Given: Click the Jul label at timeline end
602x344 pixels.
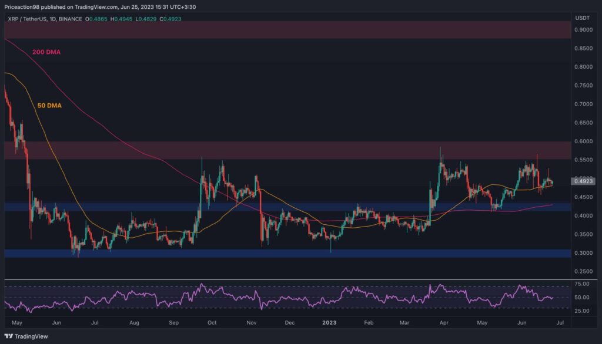Looking at the screenshot, I should coord(560,322).
